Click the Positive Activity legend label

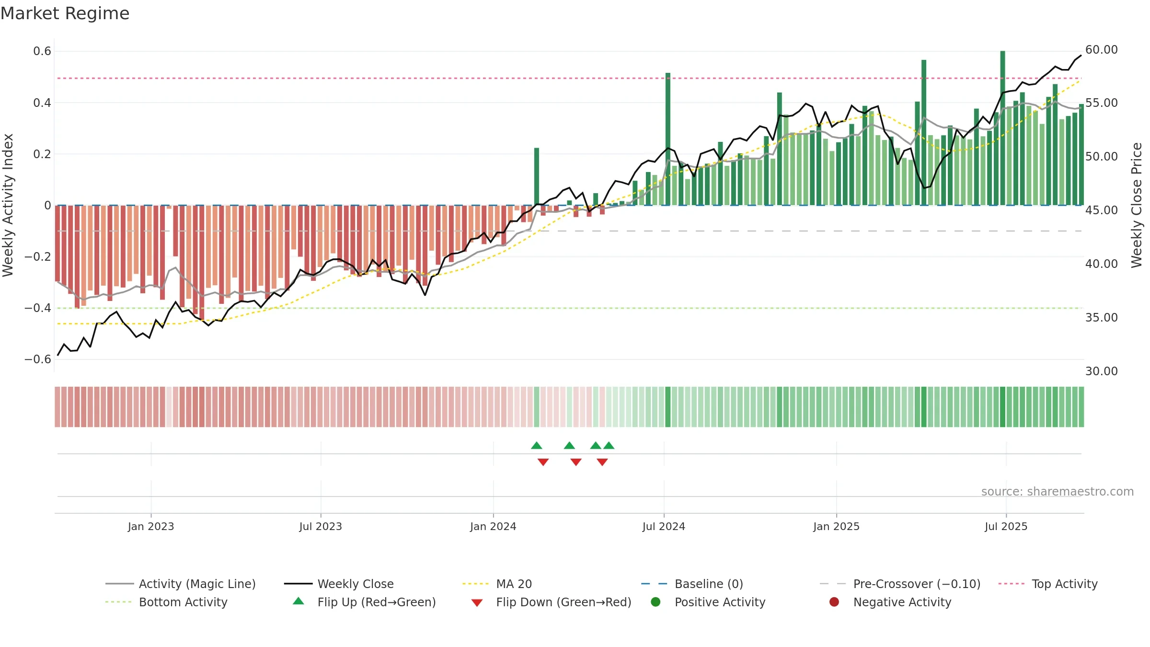coord(720,602)
